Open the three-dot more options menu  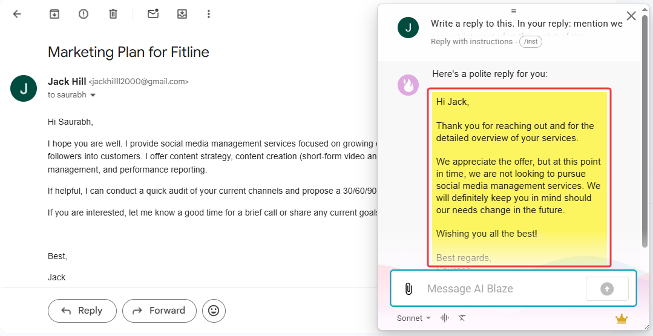click(209, 14)
